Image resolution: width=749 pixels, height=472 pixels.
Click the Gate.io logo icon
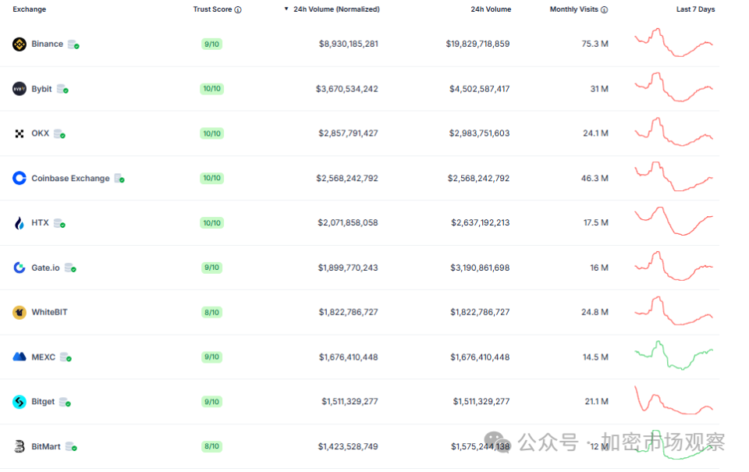[x=20, y=268]
